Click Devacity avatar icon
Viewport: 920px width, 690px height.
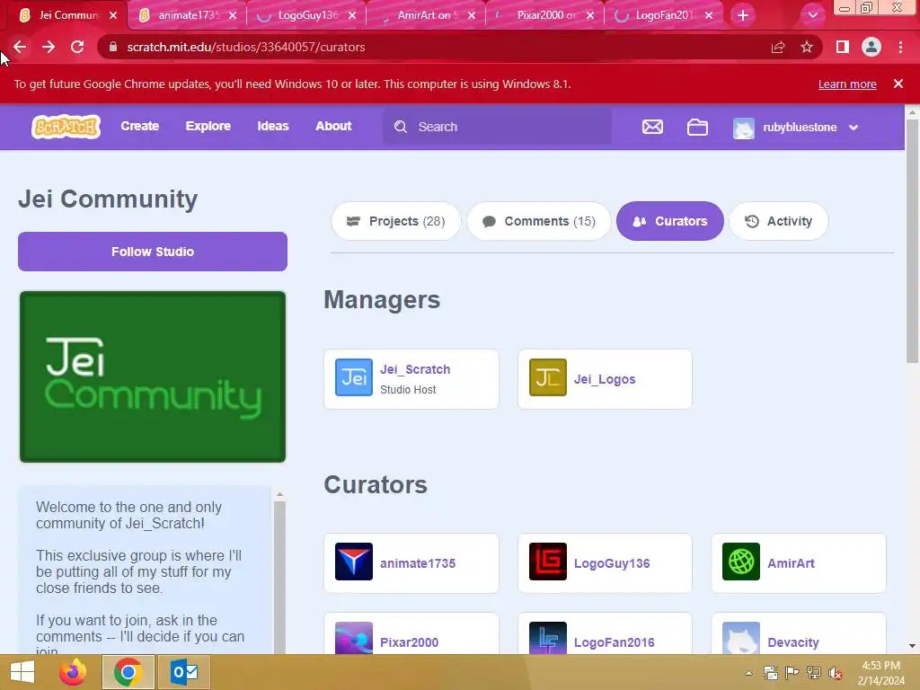click(x=741, y=638)
